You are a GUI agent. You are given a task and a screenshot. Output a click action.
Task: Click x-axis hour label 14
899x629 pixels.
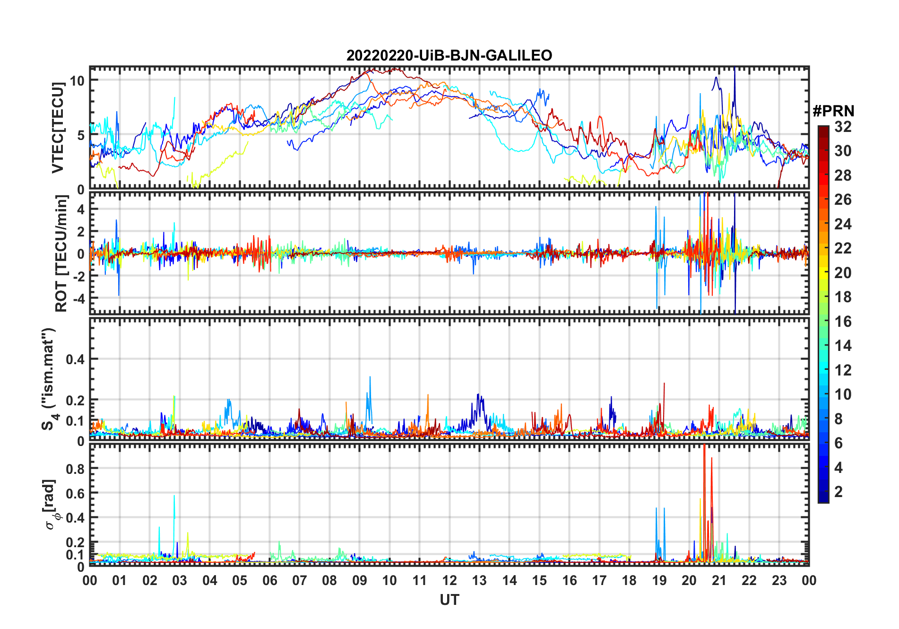[x=510, y=580]
